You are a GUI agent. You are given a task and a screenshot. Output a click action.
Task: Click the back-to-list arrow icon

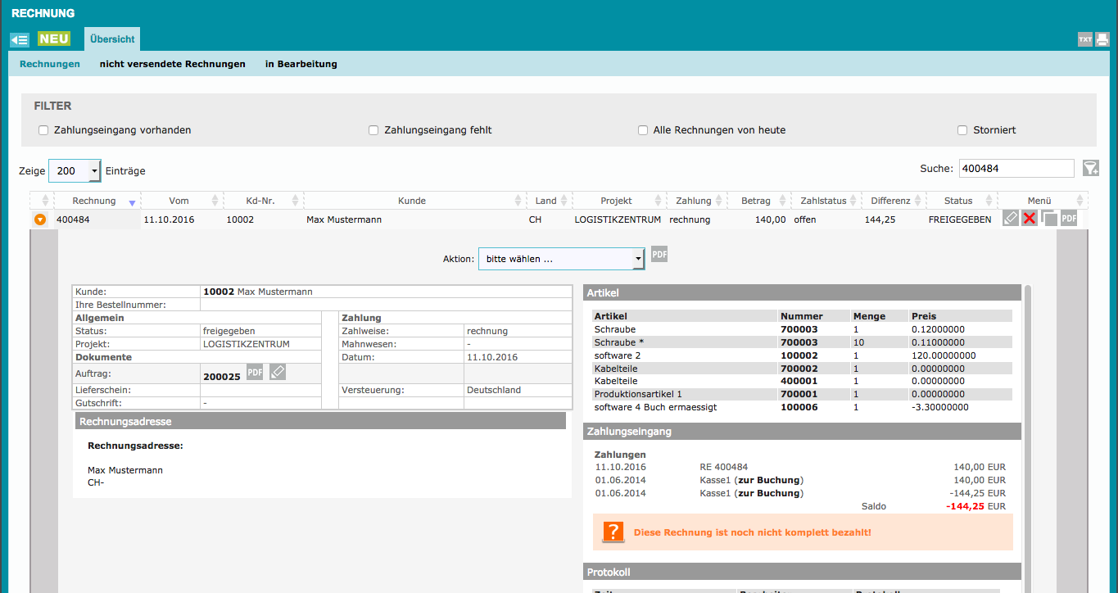coord(20,39)
